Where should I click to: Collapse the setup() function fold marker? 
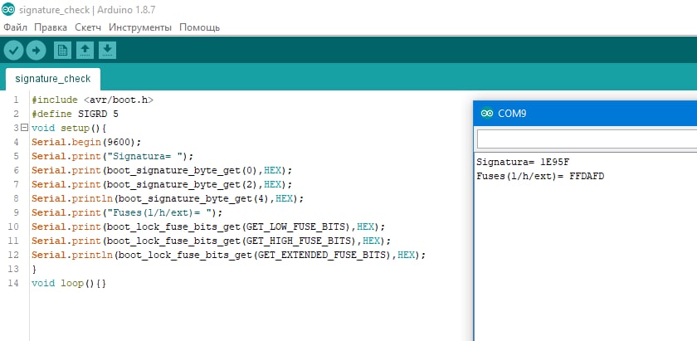click(24, 128)
